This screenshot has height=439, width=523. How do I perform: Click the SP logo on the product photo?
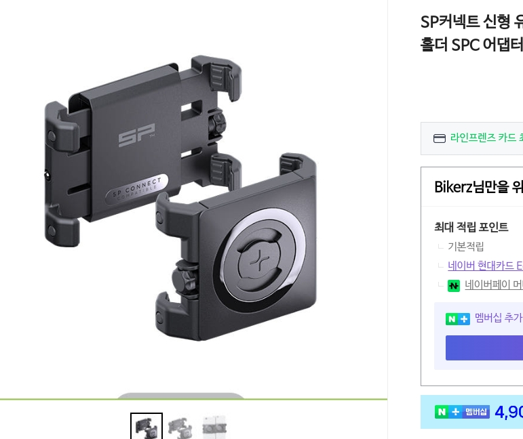pyautogui.click(x=137, y=135)
